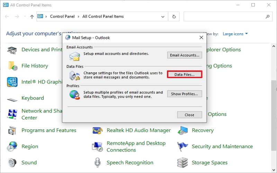This screenshot has height=173, width=277.
Task: Click the scrollbar down arrow
Action: click(274, 170)
